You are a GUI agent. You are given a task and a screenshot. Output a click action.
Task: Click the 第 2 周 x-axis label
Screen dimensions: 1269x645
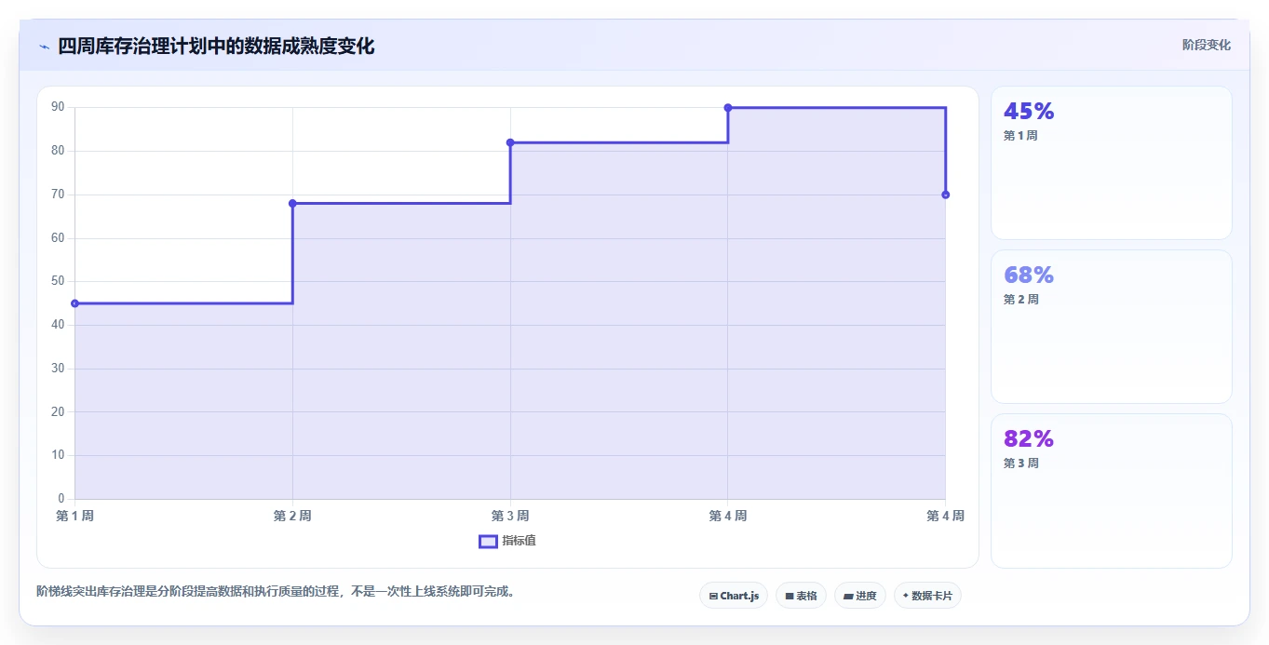coord(292,516)
